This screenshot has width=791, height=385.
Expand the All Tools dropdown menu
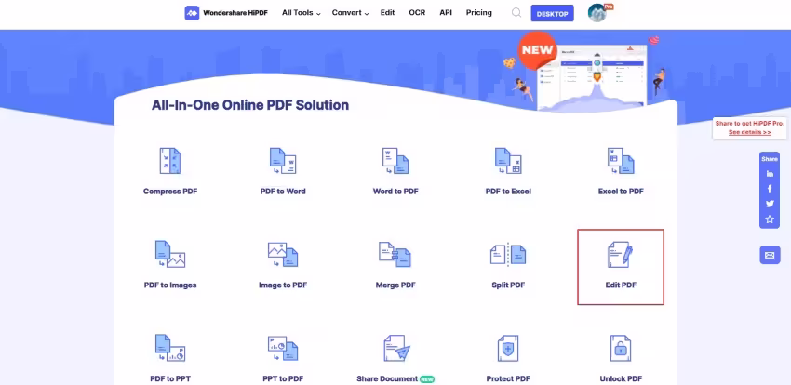(302, 13)
